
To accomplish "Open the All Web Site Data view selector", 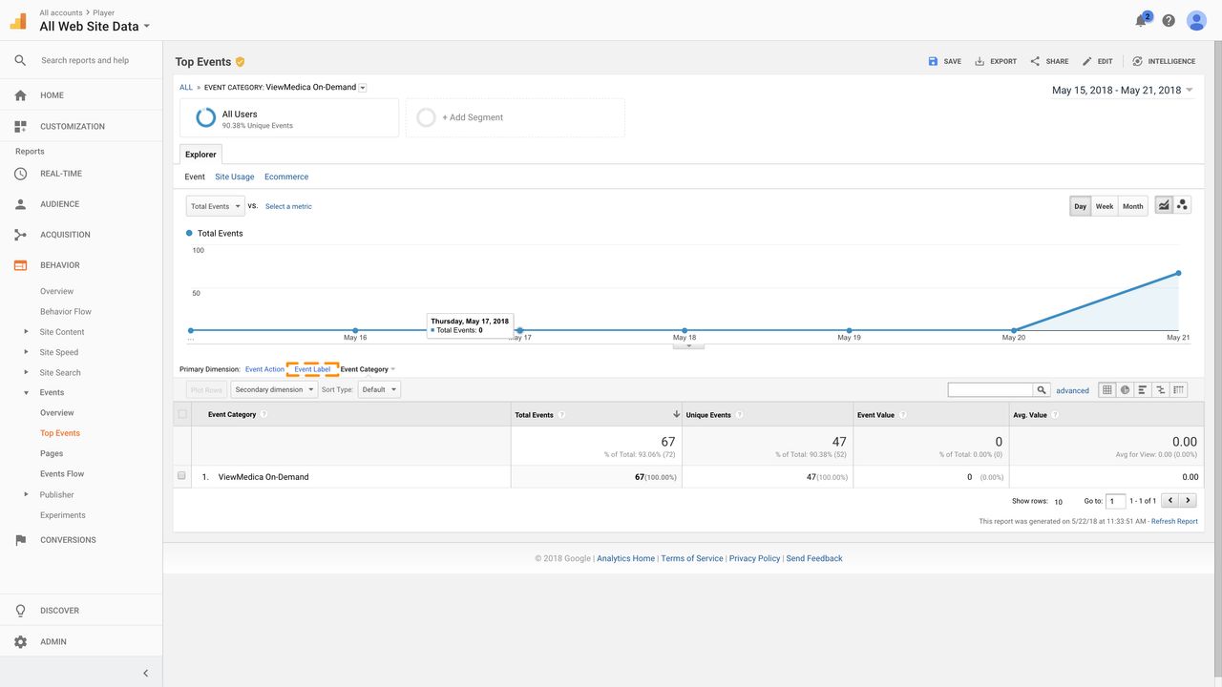I will coord(95,27).
